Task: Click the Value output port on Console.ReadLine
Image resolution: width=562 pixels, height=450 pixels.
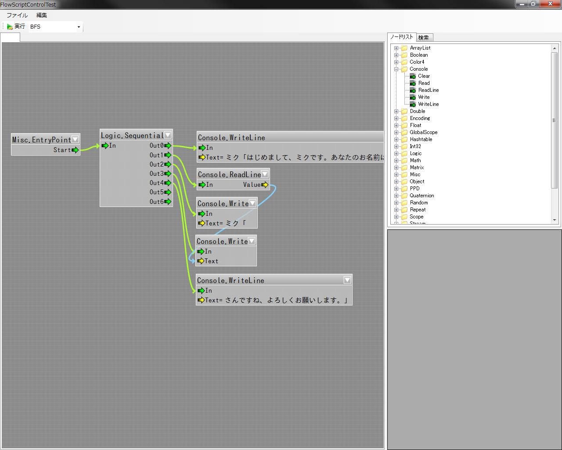Action: click(265, 185)
